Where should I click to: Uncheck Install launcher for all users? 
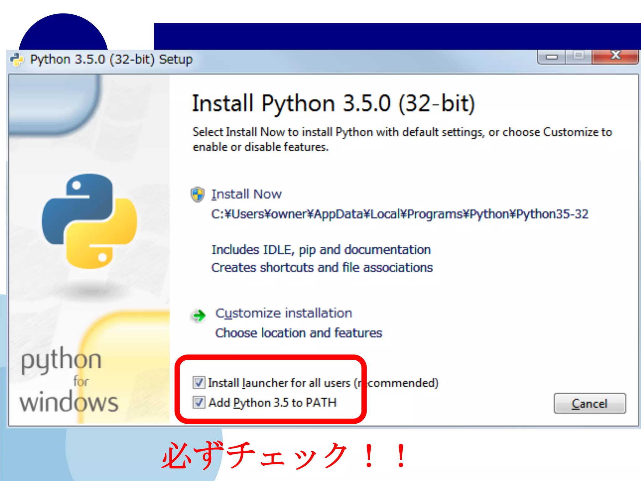pyautogui.click(x=199, y=383)
